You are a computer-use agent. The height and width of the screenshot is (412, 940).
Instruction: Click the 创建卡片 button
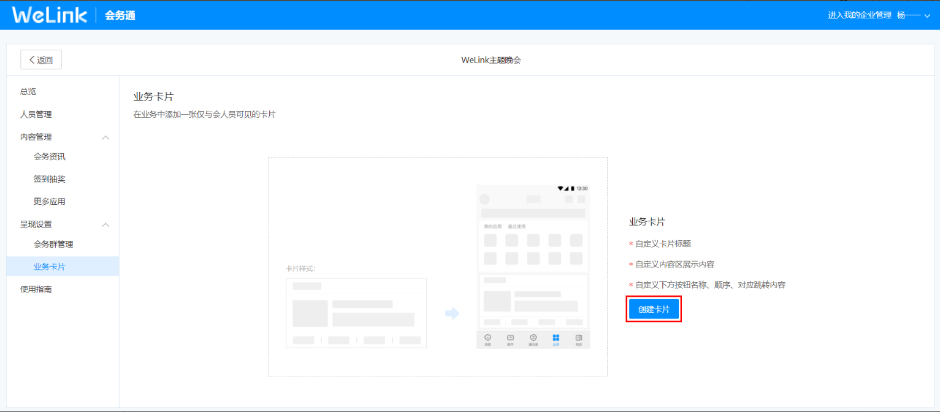[654, 309]
